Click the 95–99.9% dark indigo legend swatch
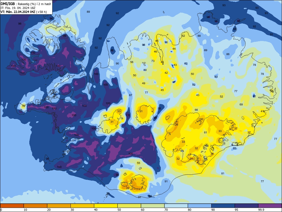The height and width of the screenshot is (212, 282). tap(246, 206)
